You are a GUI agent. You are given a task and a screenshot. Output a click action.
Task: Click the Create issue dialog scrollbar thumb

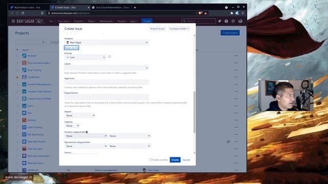click(x=194, y=112)
